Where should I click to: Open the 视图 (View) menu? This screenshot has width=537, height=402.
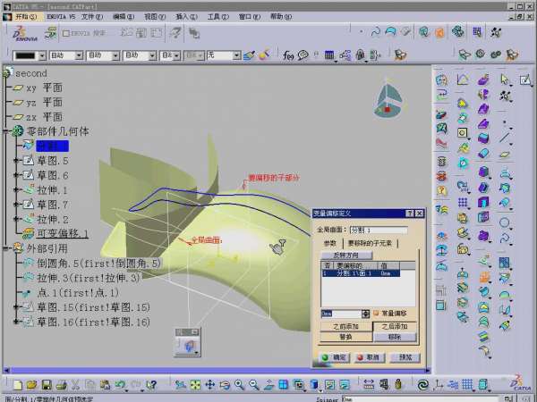155,16
